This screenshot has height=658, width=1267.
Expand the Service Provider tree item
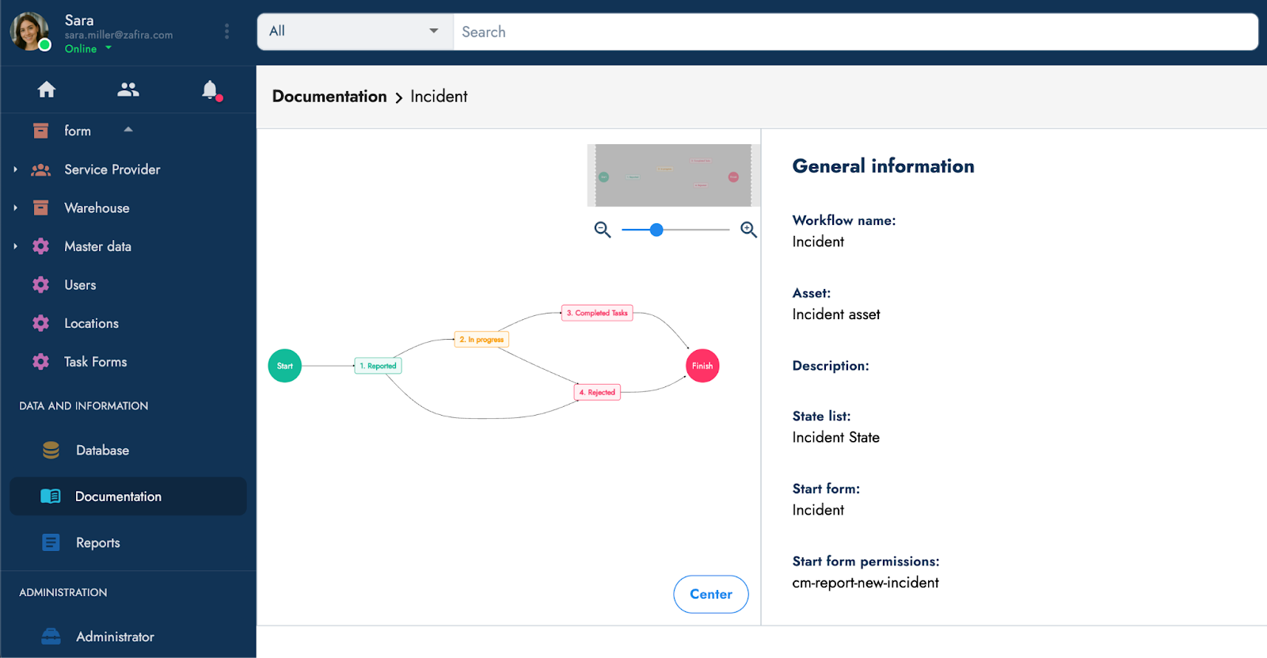click(15, 169)
